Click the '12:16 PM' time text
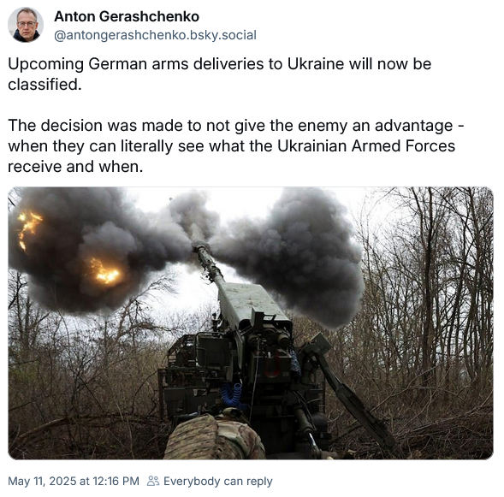The image size is (504, 497). tap(116, 481)
